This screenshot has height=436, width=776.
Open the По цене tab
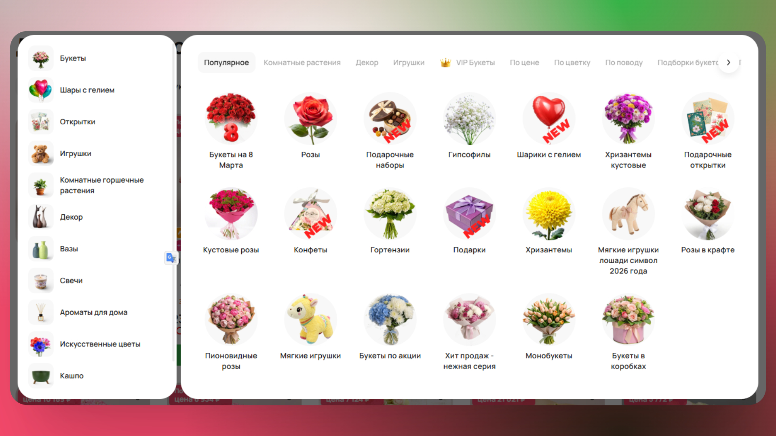(x=524, y=63)
